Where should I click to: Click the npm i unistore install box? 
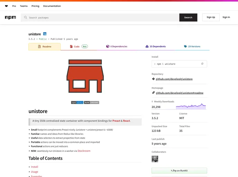click(x=179, y=64)
